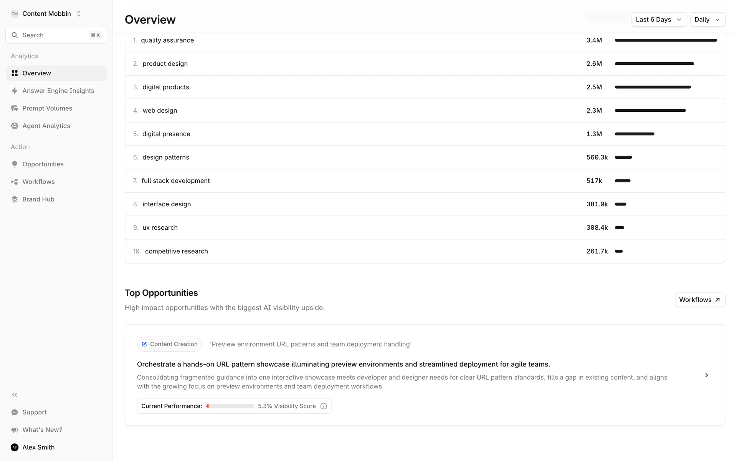Expand the opportunity card chevron arrow
This screenshot has height=461, width=737.
click(x=706, y=375)
